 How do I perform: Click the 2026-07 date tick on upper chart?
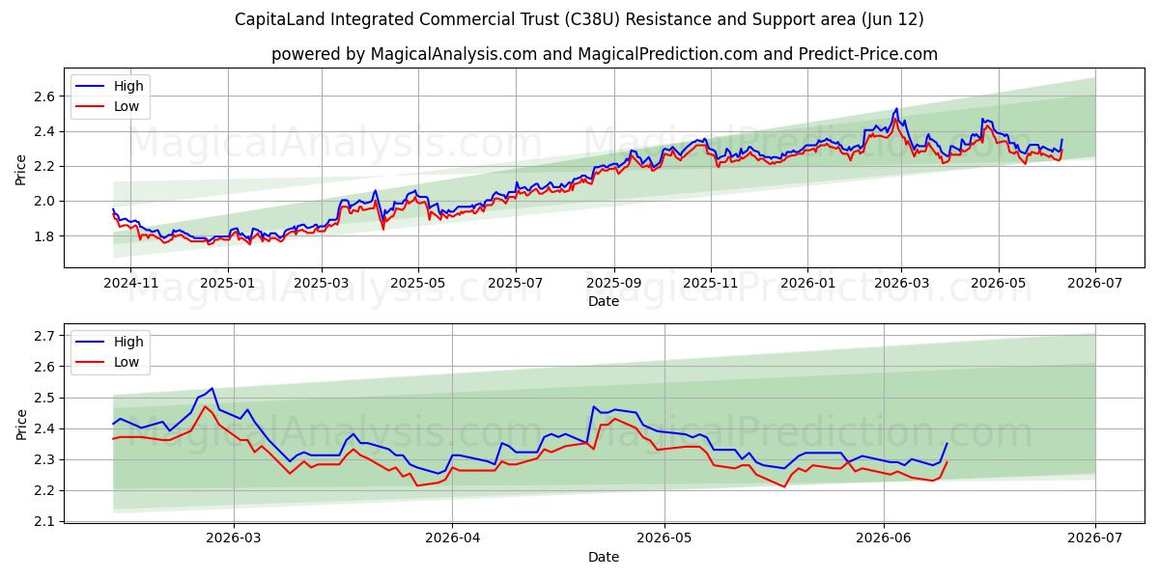[x=1095, y=283]
